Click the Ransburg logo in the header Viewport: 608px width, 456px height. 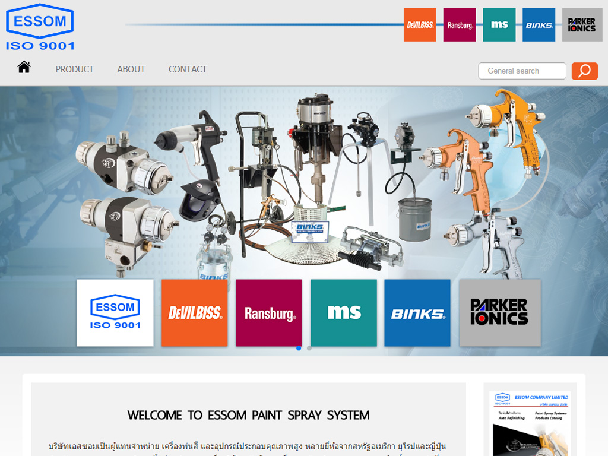pyautogui.click(x=460, y=25)
